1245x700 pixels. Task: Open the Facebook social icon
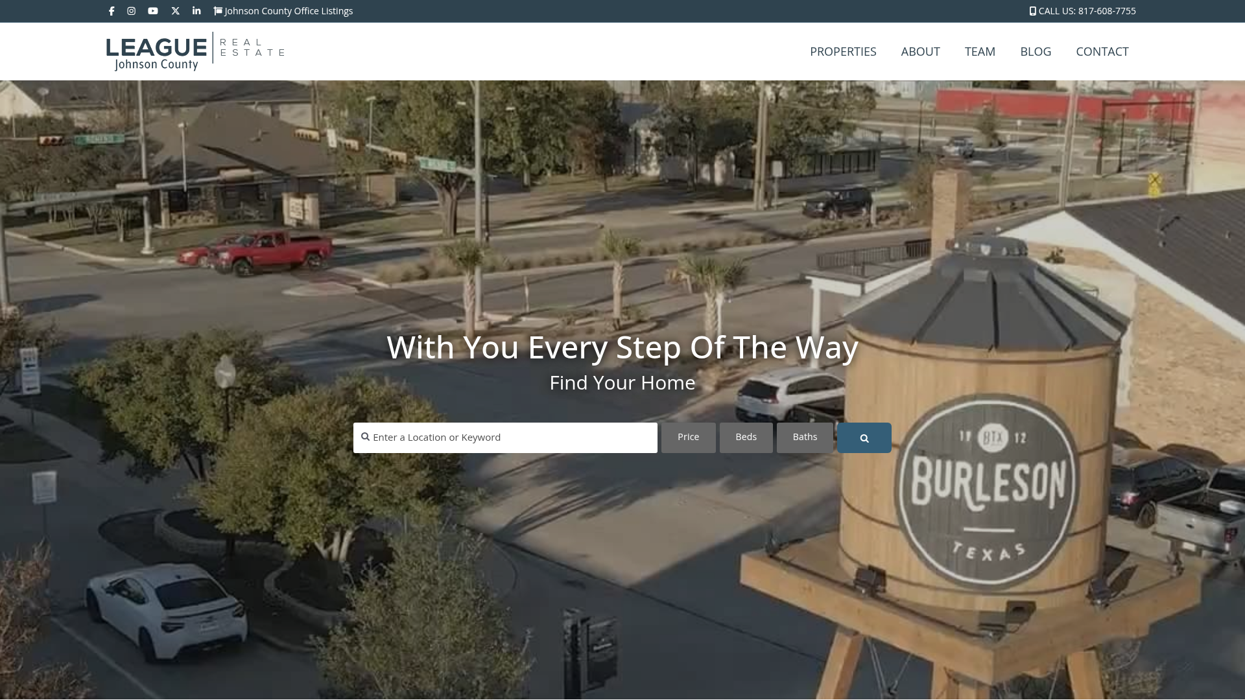pos(111,11)
